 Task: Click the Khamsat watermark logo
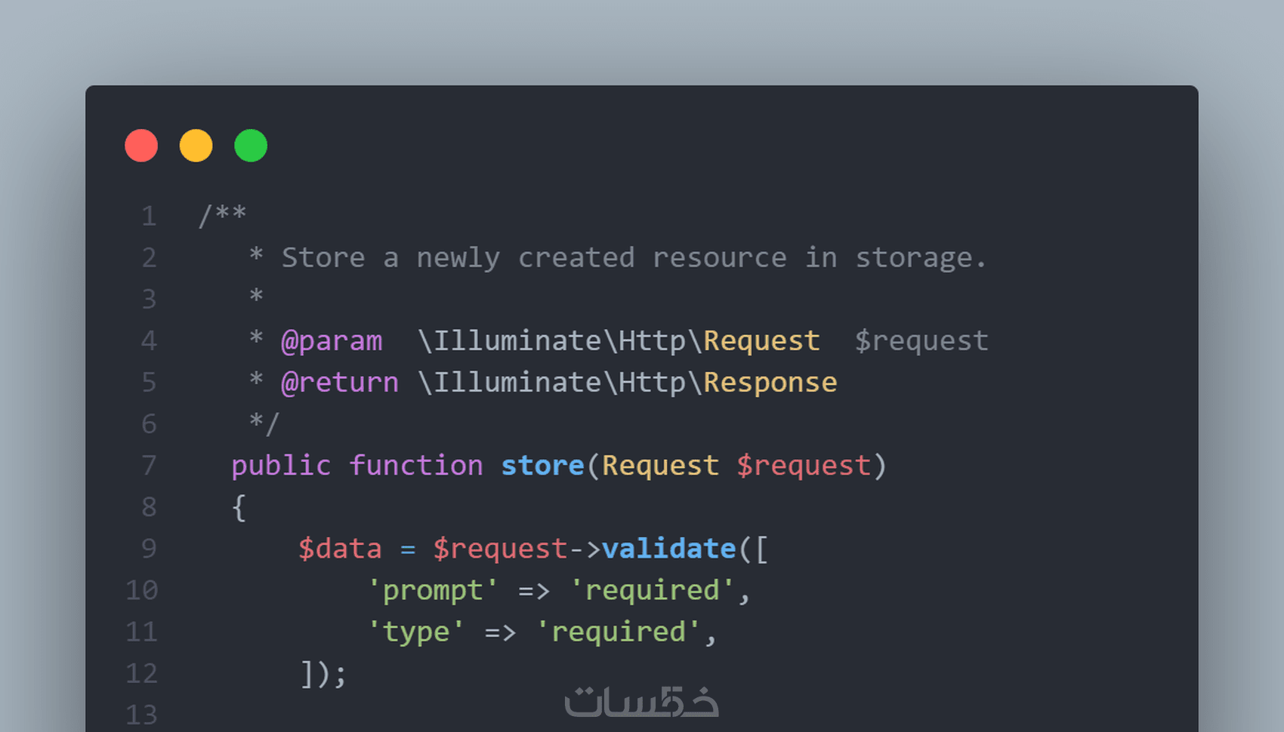coord(641,702)
